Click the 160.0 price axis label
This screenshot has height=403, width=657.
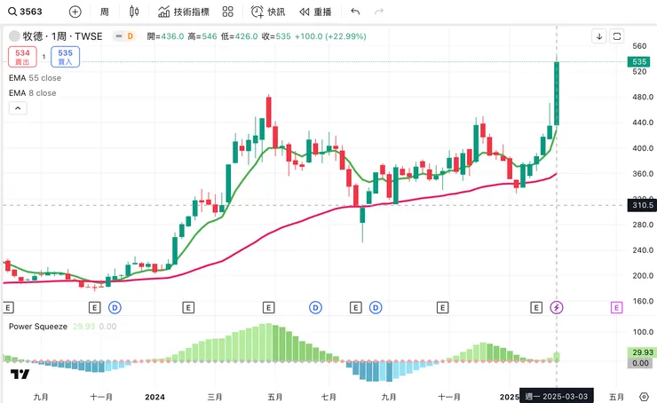(643, 301)
